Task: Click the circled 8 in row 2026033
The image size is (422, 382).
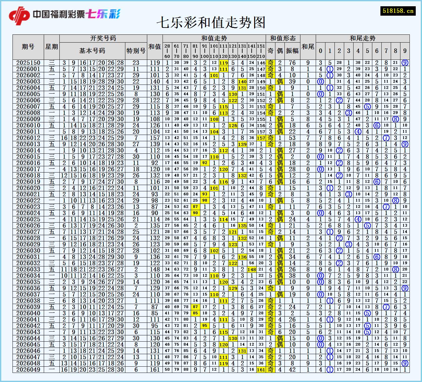Action: [395, 270]
